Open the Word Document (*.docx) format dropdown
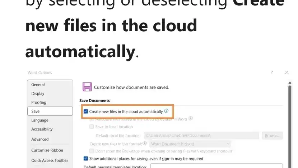 190,144
